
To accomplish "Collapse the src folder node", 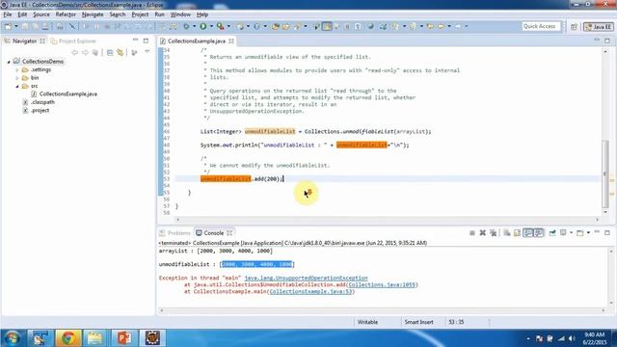I will (x=17, y=86).
